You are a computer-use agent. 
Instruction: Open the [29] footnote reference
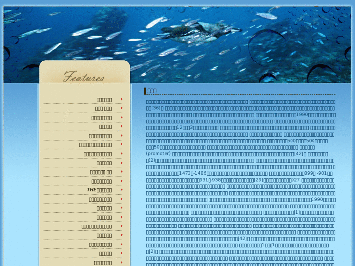pos(258,180)
